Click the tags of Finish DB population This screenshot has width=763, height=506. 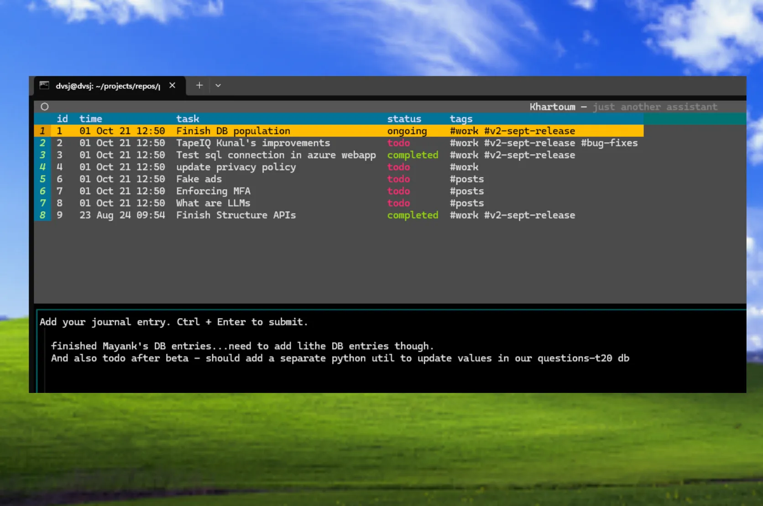512,131
